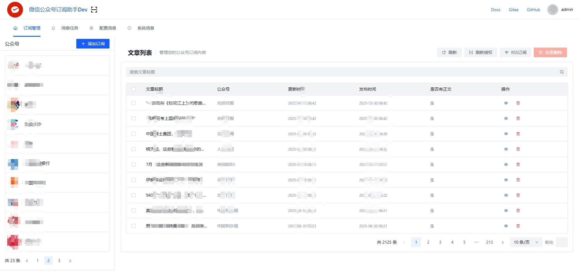This screenshot has width=579, height=275.
Task: Select checkbox for article starting with 940
Action: click(134, 195)
